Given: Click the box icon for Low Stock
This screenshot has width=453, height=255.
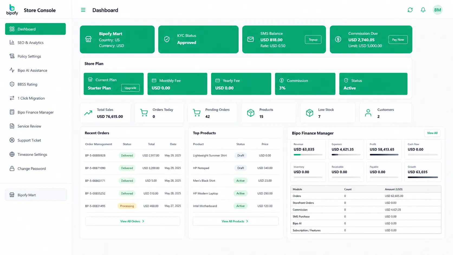Looking at the screenshot, I should [309, 113].
